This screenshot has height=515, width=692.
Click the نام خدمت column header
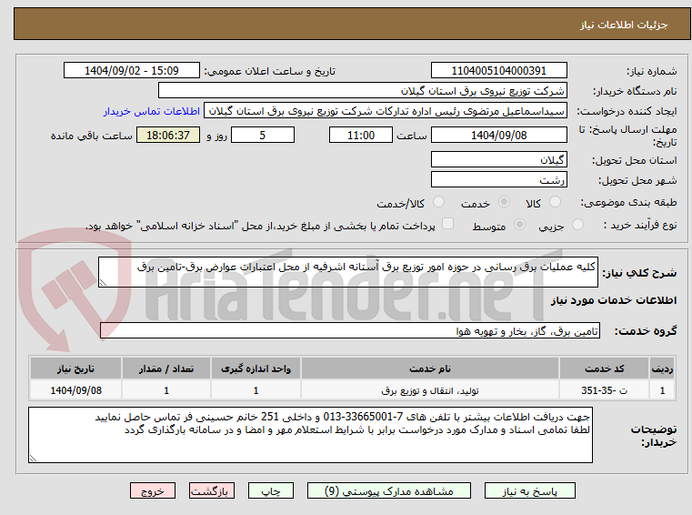click(430, 369)
